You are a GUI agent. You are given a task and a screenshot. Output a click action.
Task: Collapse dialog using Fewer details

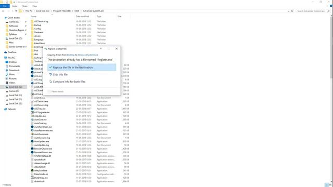click(x=56, y=91)
